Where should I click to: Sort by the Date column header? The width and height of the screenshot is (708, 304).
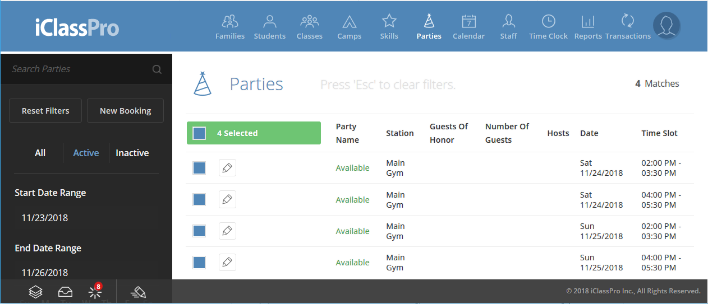coord(589,133)
